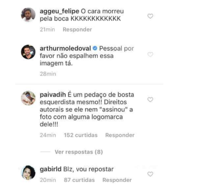Open the aggeu_felipe username link
The image size is (221, 187).
pos(59,11)
